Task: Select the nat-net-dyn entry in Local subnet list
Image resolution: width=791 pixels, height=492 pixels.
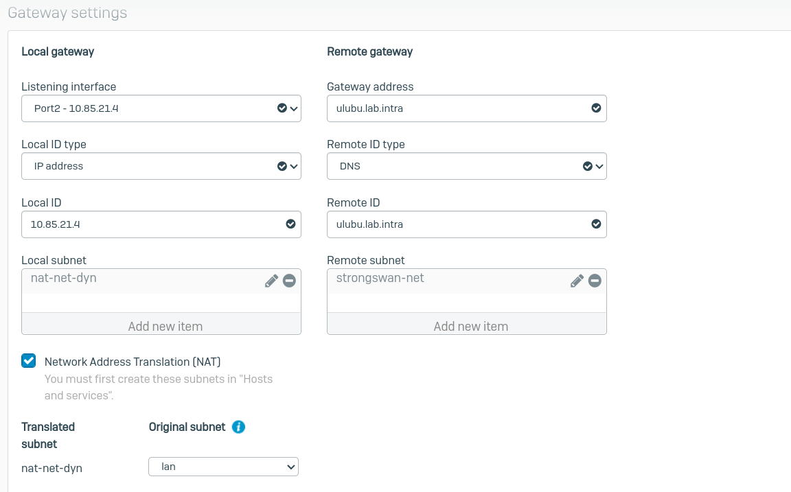Action: point(64,279)
